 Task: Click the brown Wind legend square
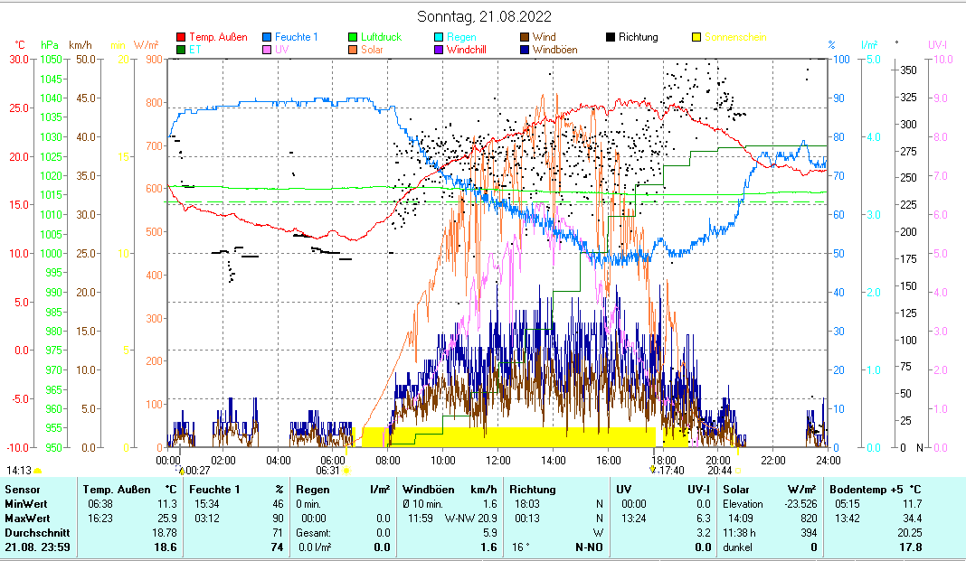[525, 38]
